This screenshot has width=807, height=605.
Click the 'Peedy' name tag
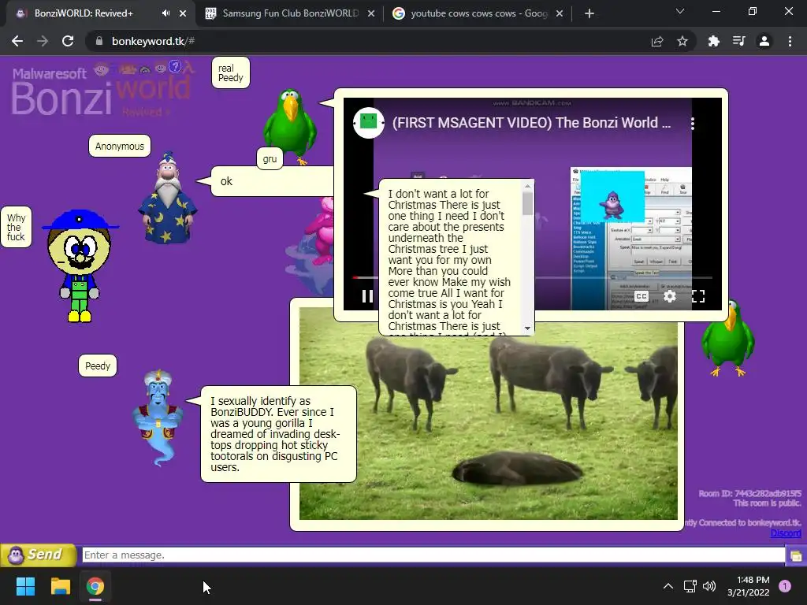(x=97, y=366)
